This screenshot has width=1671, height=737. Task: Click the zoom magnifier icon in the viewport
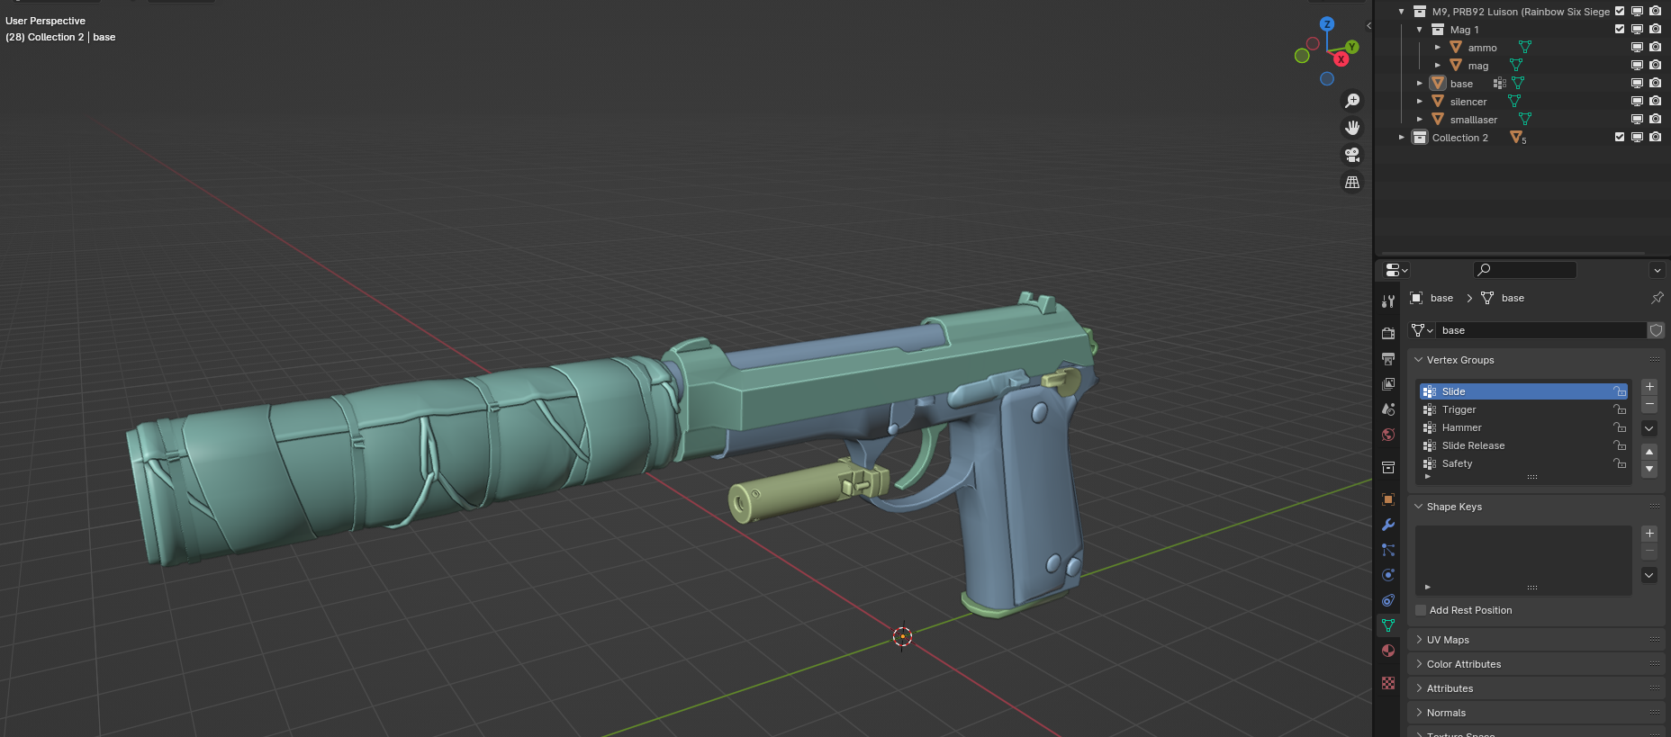(x=1352, y=101)
